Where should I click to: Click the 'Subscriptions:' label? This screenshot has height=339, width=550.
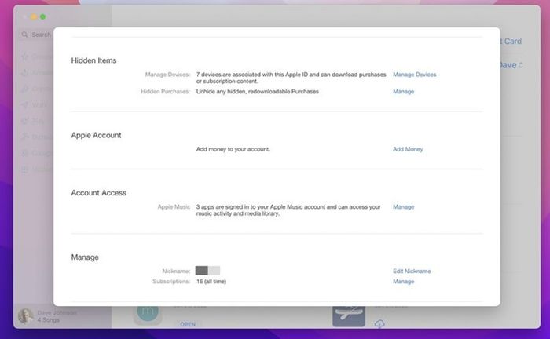click(x=171, y=282)
